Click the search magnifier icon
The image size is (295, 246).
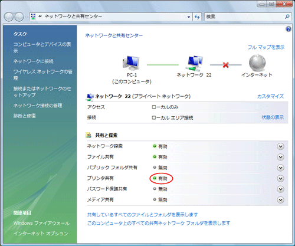(287, 17)
